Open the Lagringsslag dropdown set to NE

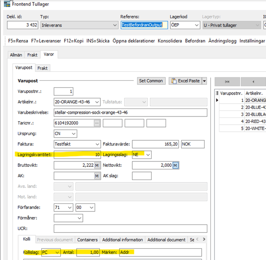tap(148, 154)
